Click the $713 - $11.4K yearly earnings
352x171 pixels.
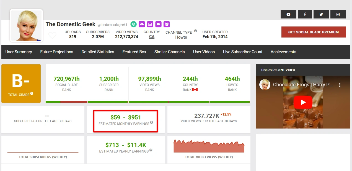coord(126,145)
